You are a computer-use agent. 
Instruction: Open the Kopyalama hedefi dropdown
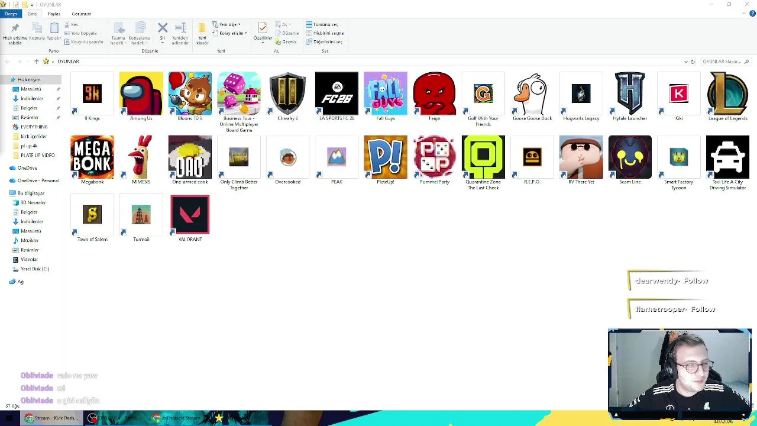(x=140, y=34)
